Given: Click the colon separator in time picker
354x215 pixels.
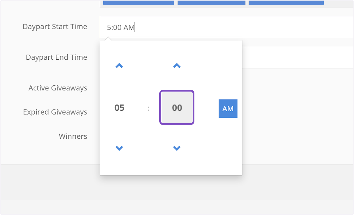Looking at the screenshot, I should pos(148,108).
